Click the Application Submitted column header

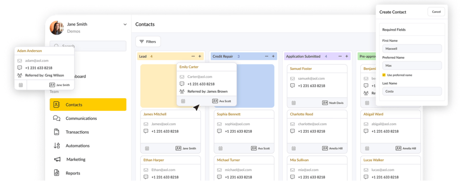pyautogui.click(x=317, y=56)
